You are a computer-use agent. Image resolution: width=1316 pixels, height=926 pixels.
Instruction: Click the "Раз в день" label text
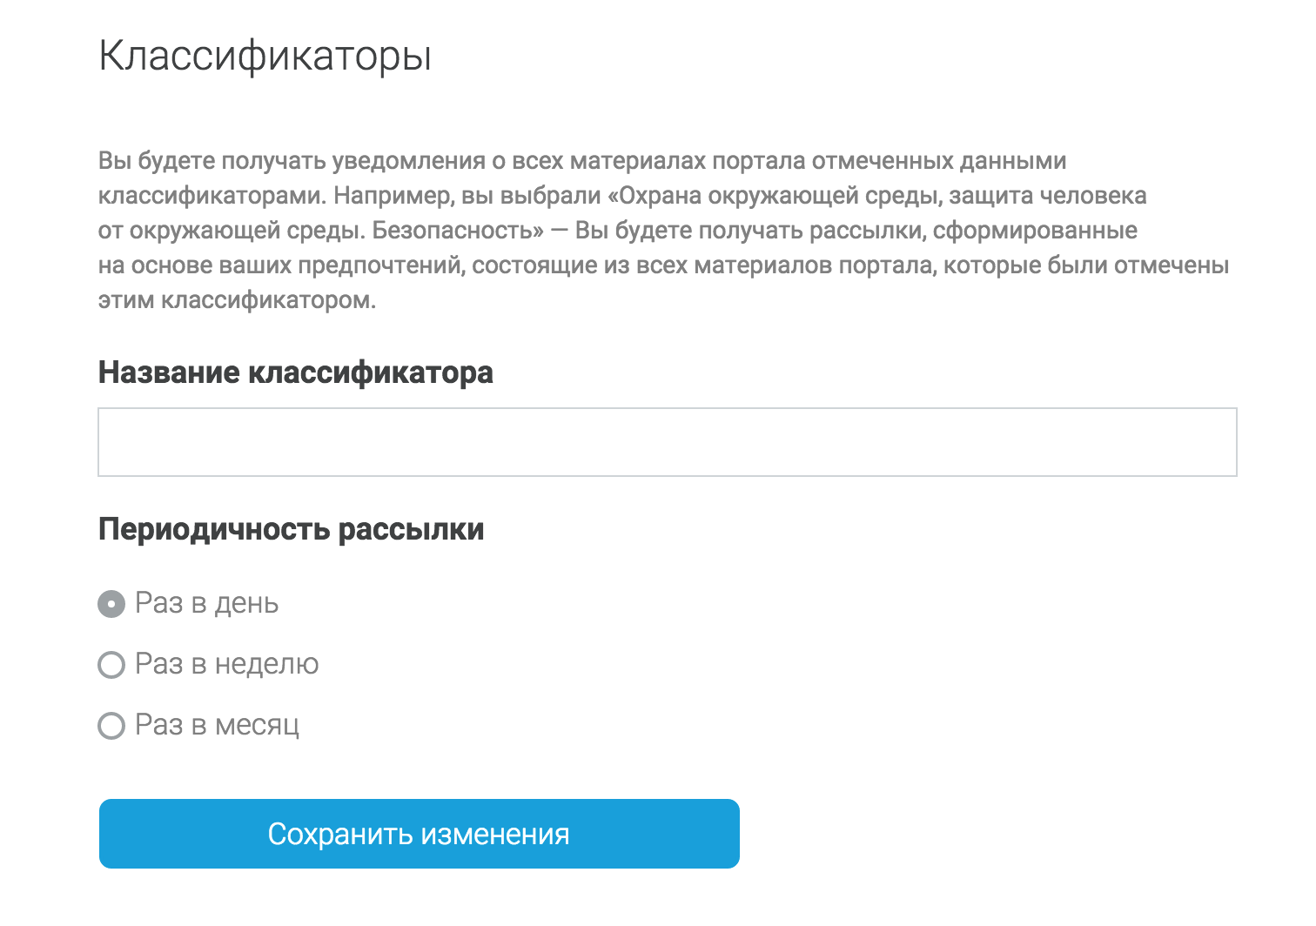(207, 603)
